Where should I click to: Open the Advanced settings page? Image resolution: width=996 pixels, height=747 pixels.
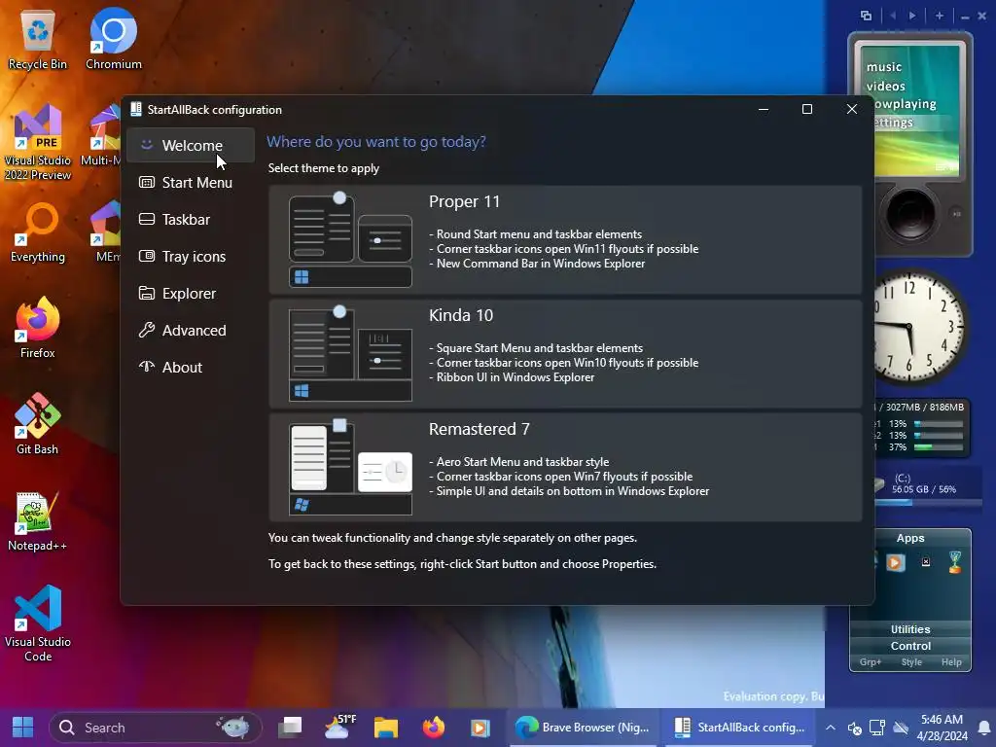click(190, 330)
